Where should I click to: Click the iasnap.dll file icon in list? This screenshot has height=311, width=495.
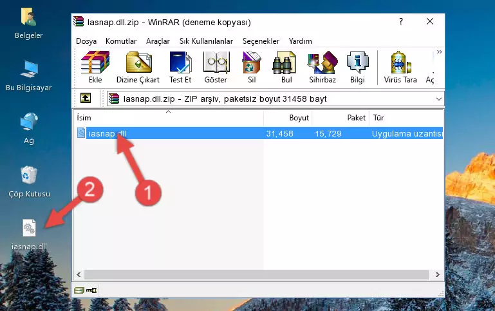(81, 133)
